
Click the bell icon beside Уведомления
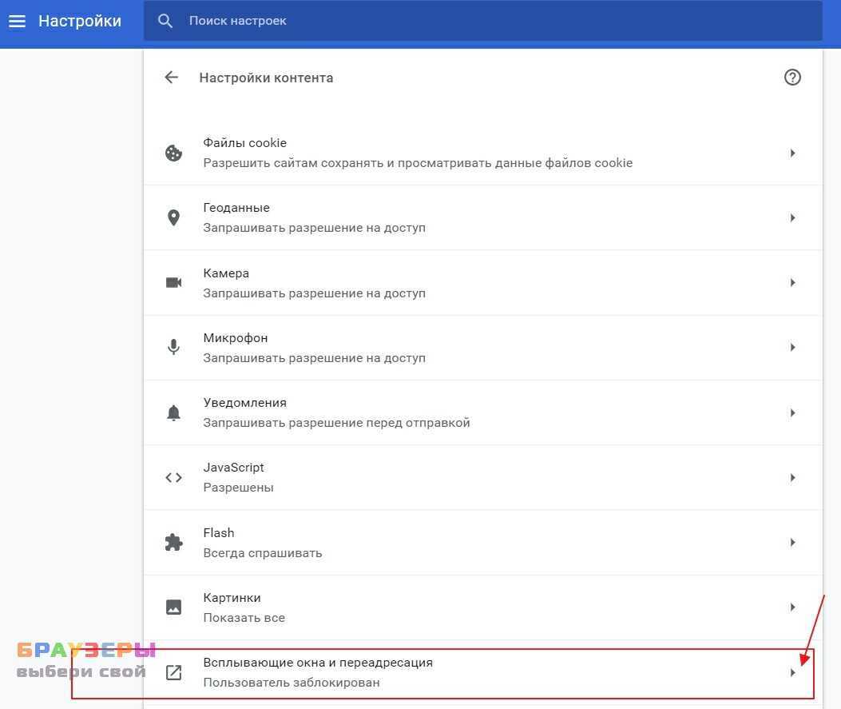pos(173,412)
